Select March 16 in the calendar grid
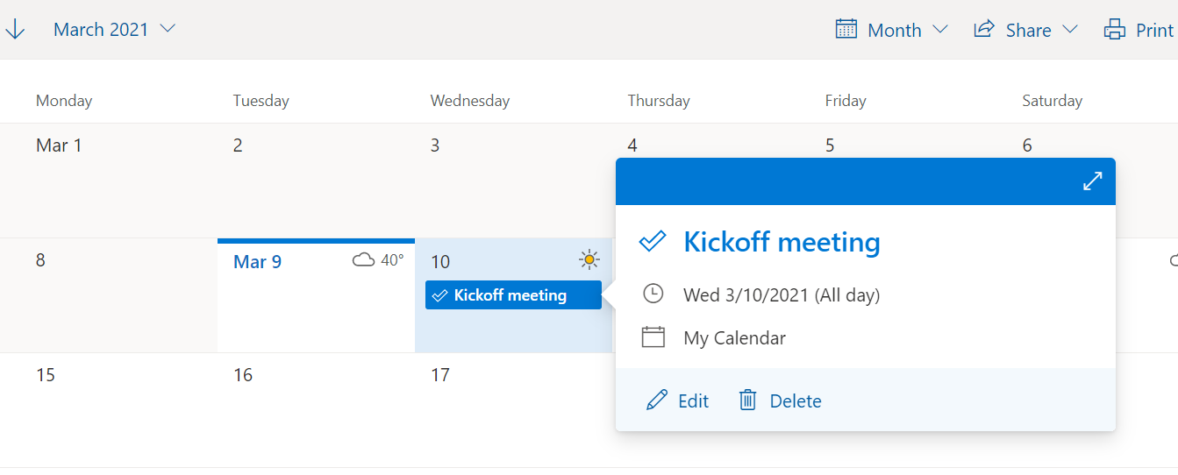Image resolution: width=1178 pixels, height=475 pixels. click(x=316, y=412)
